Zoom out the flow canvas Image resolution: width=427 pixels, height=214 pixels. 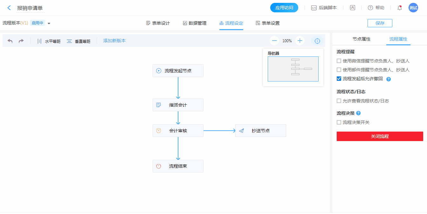[x=274, y=41]
